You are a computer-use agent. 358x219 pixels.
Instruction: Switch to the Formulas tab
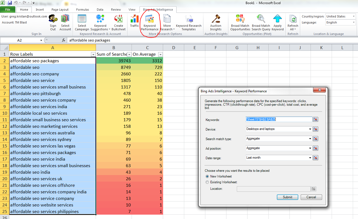(x=83, y=10)
